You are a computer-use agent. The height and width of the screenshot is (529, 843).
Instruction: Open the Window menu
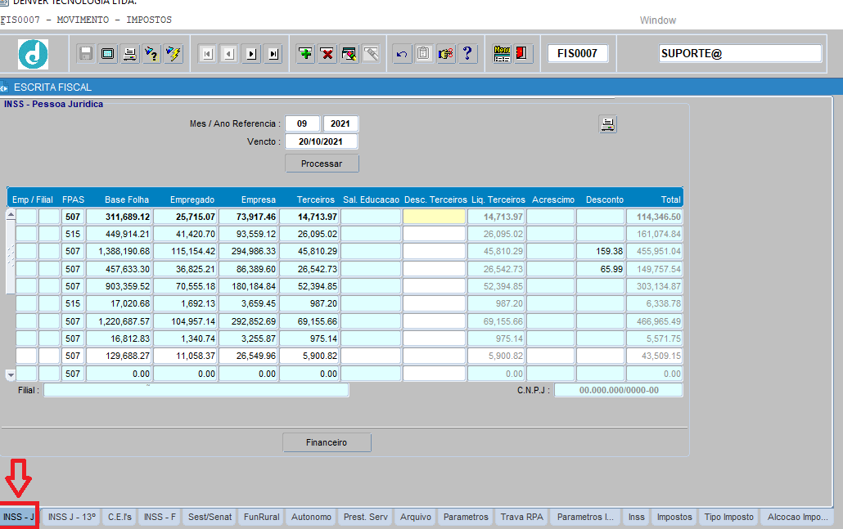(x=657, y=20)
